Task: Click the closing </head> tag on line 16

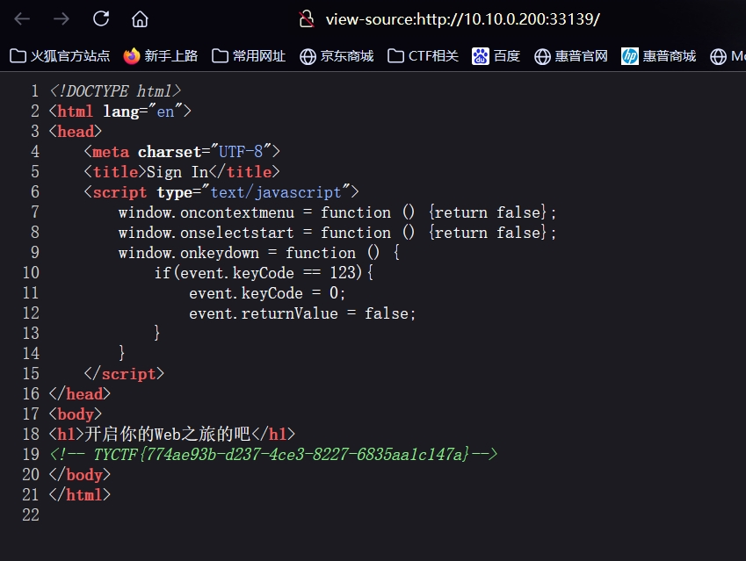Action: pos(80,393)
